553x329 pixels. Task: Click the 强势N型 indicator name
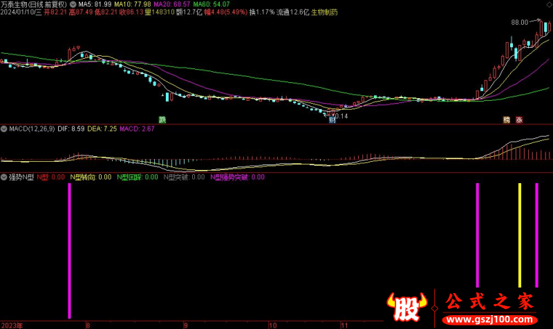[x=21, y=178]
